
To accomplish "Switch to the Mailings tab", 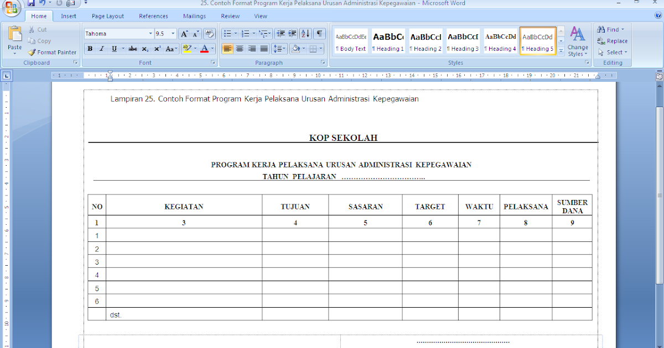I will [x=194, y=16].
